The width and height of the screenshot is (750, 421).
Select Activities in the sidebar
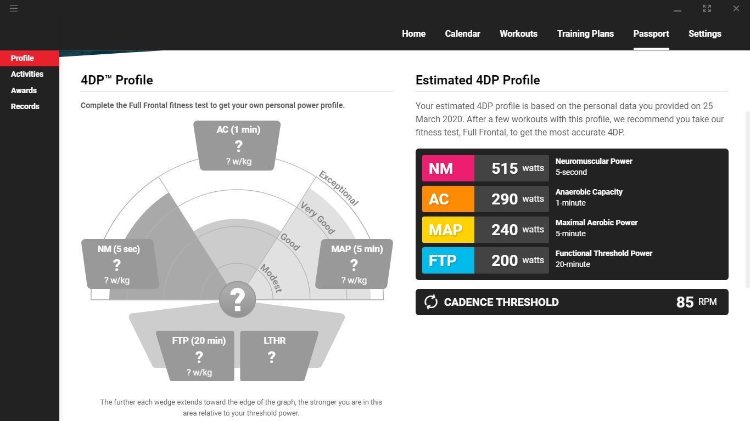(x=27, y=74)
